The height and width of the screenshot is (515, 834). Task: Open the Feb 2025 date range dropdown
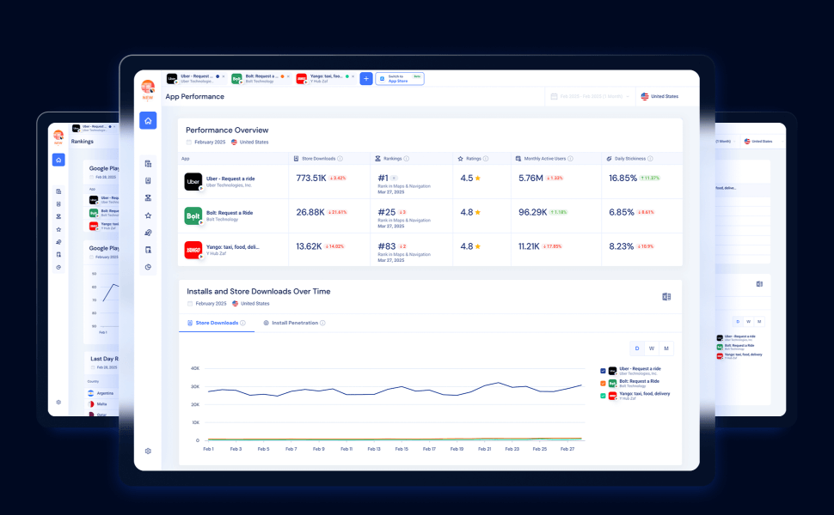[x=590, y=97]
